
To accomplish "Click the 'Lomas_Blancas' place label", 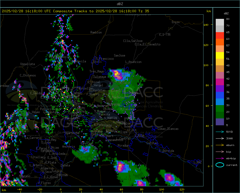I will (x=168, y=129).
